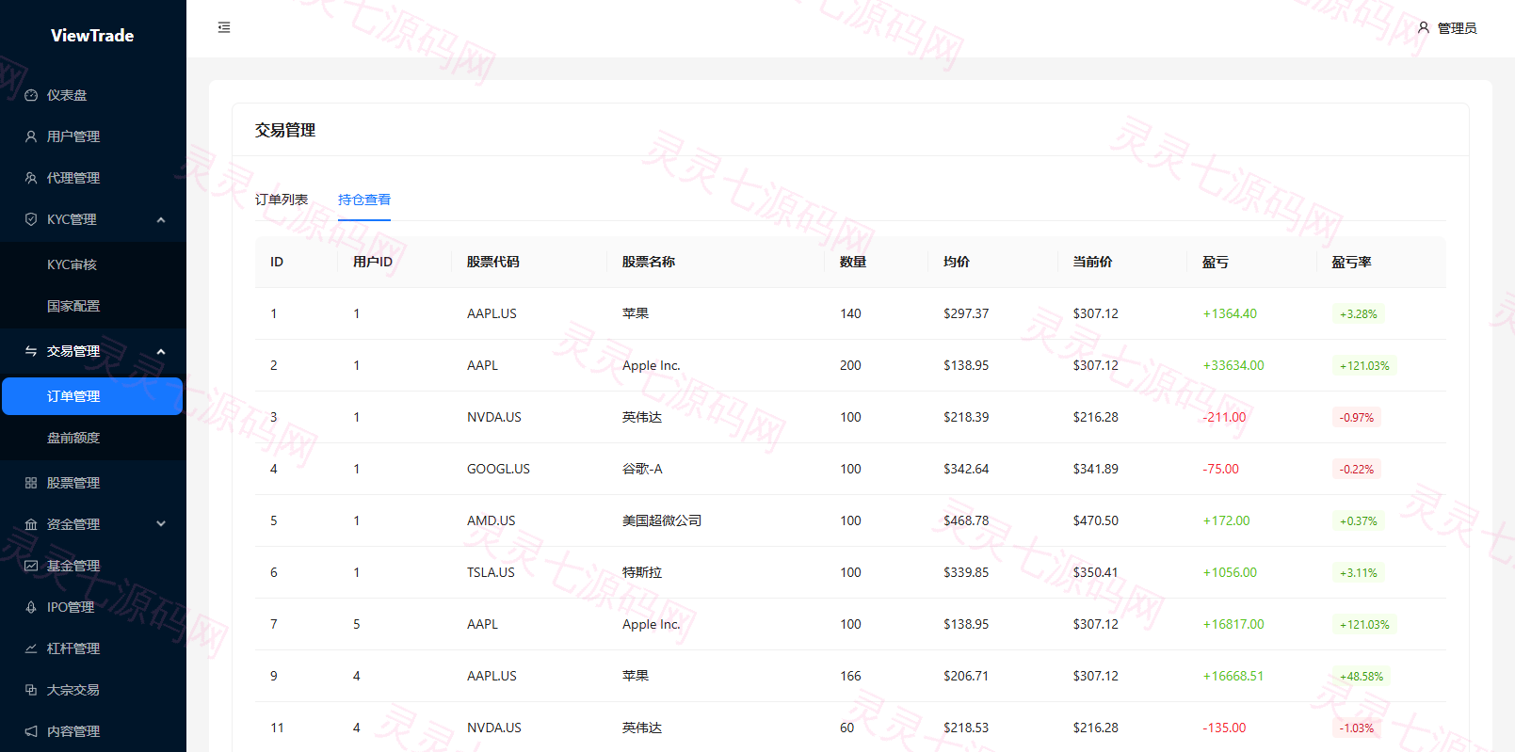
Task: Open 股票管理 menu item
Action: tap(92, 483)
